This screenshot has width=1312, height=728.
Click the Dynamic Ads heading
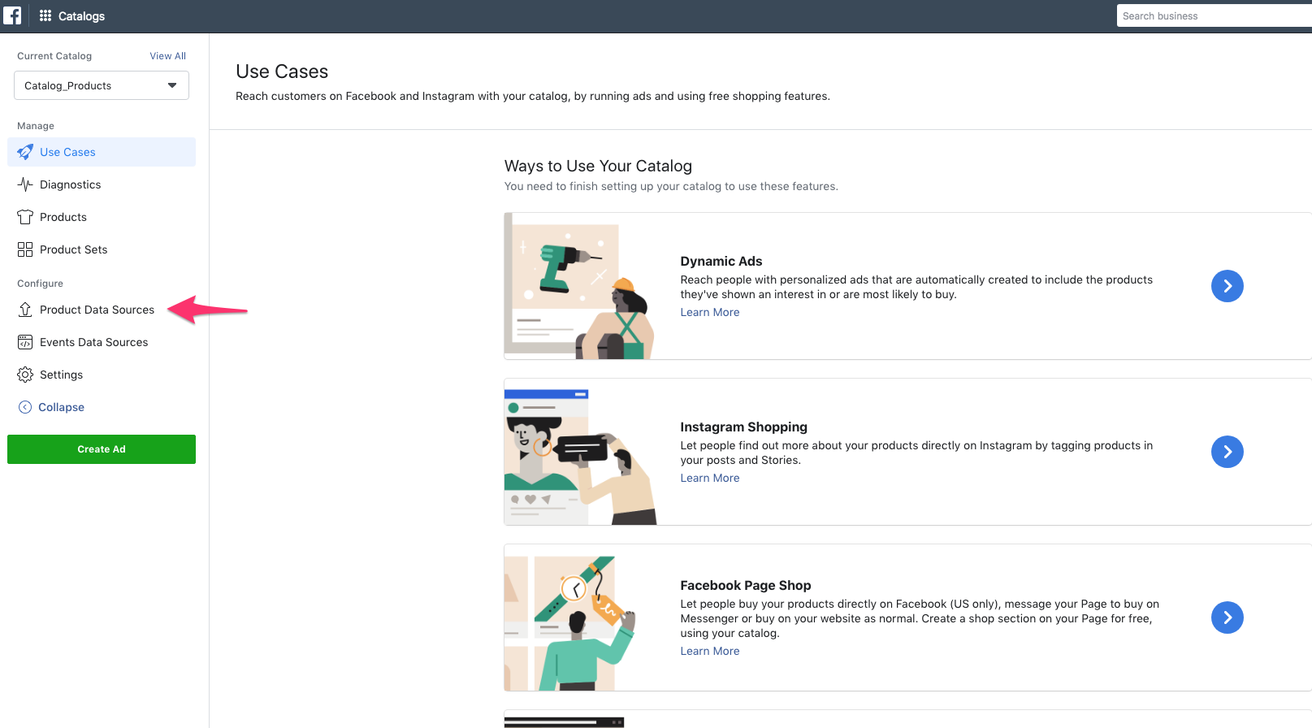click(721, 261)
